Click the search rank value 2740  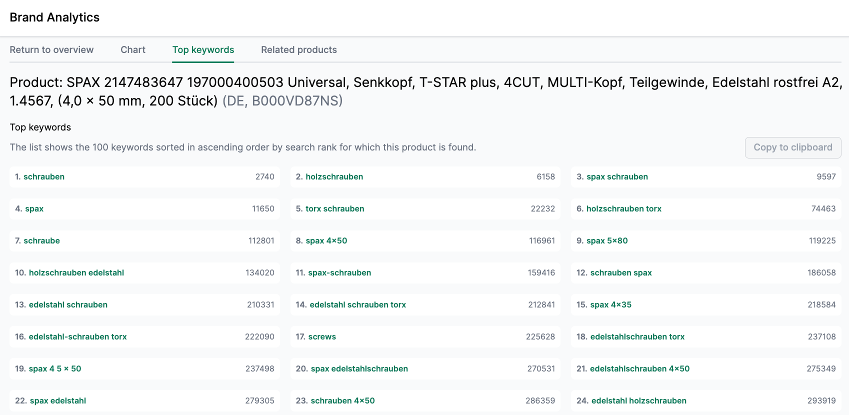click(x=265, y=176)
